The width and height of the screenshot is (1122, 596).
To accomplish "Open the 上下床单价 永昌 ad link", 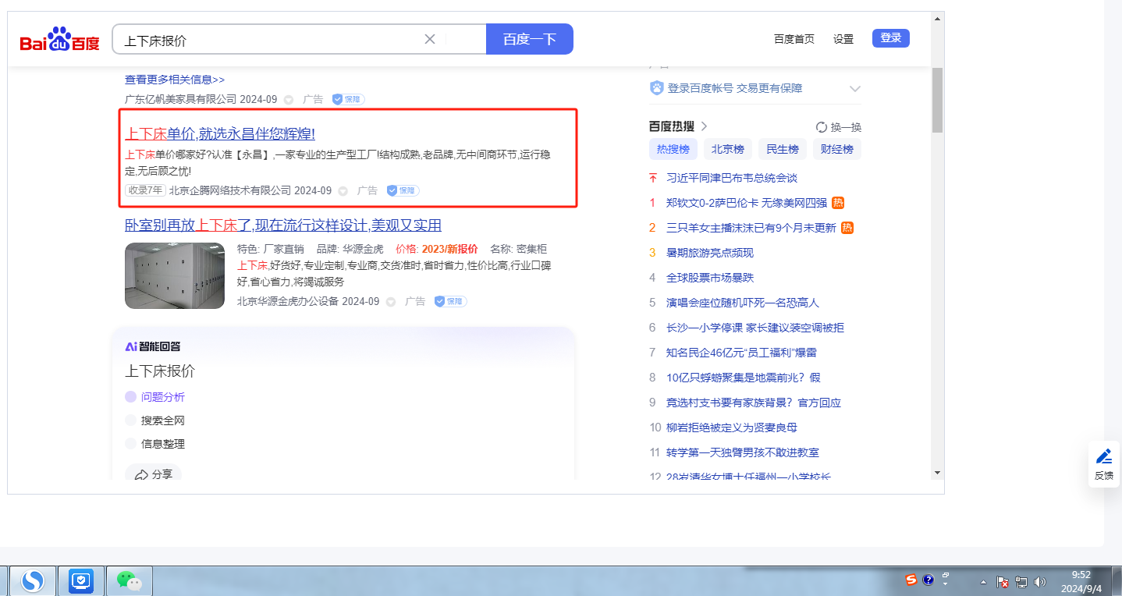I will [x=220, y=133].
